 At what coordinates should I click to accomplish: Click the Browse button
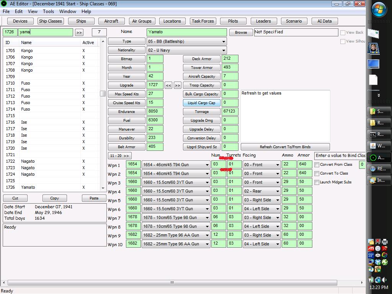pos(241,33)
